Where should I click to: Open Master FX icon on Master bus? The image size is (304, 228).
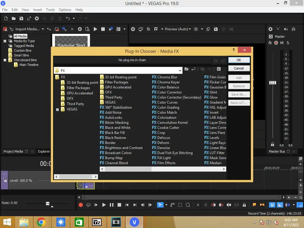pos(270,43)
